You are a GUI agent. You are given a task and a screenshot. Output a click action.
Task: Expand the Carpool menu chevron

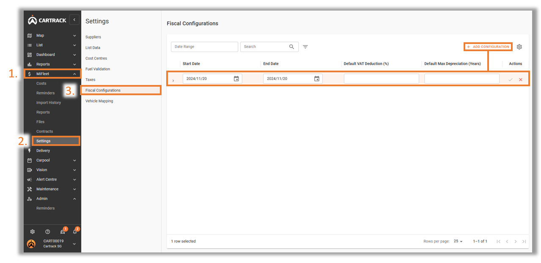coord(74,160)
